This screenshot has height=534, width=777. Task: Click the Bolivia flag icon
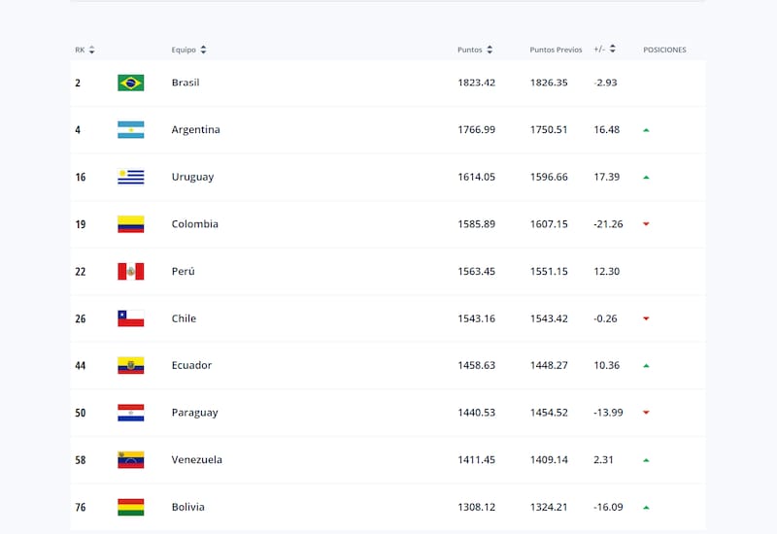click(130, 507)
